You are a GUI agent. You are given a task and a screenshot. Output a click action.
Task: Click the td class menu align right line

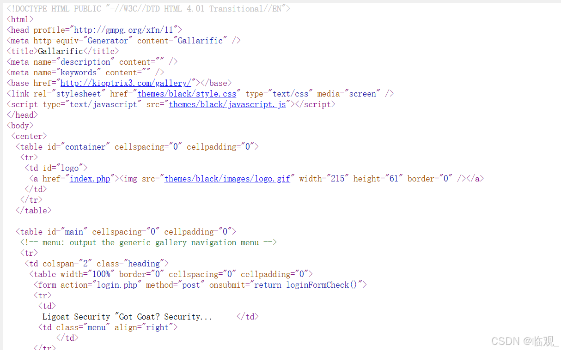click(x=108, y=327)
